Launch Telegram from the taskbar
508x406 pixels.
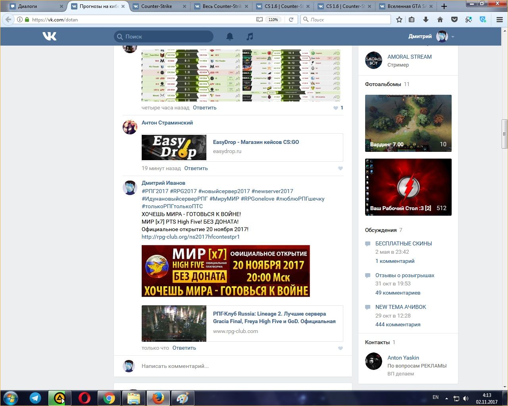point(35,398)
